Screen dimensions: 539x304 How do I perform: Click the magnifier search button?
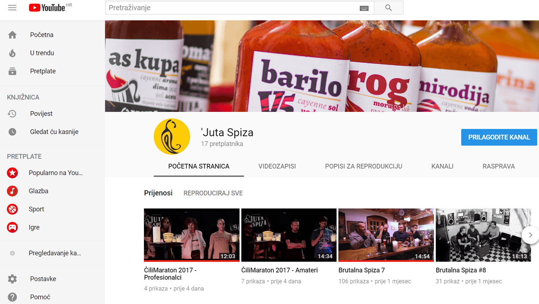pyautogui.click(x=389, y=8)
